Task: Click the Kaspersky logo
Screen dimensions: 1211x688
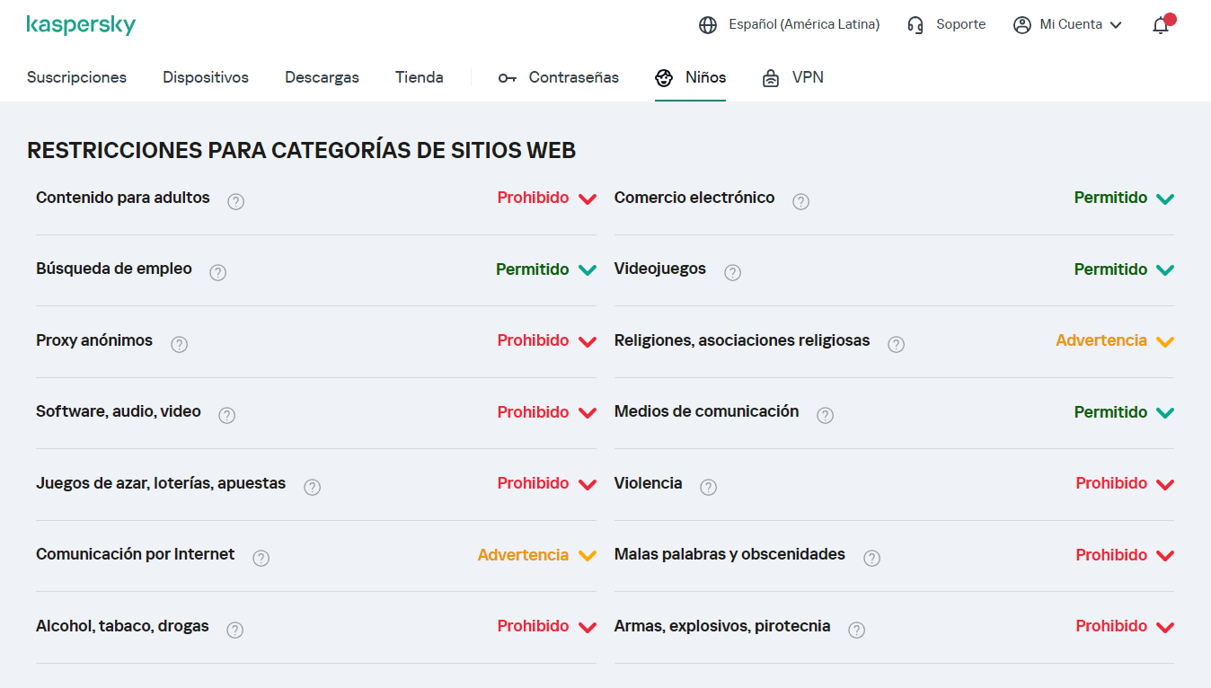Action: [81, 25]
